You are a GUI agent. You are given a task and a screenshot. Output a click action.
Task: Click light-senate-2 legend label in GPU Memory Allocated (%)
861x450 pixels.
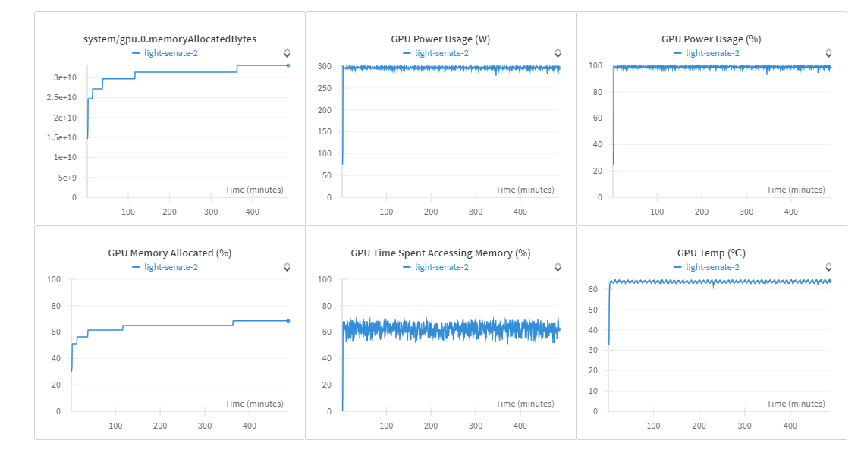pyautogui.click(x=171, y=267)
